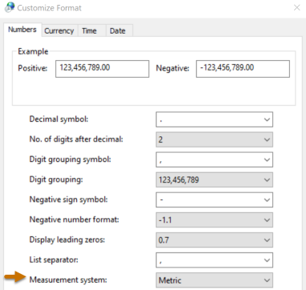Click inside the List separator text field
This screenshot has width=306, height=290.
point(209,260)
